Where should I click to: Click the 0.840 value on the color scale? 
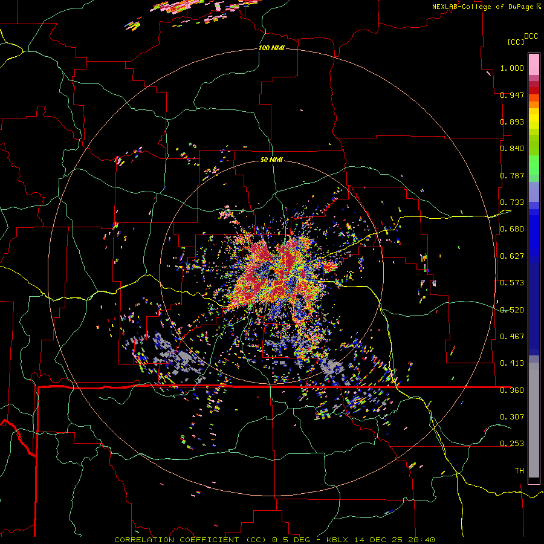512,149
